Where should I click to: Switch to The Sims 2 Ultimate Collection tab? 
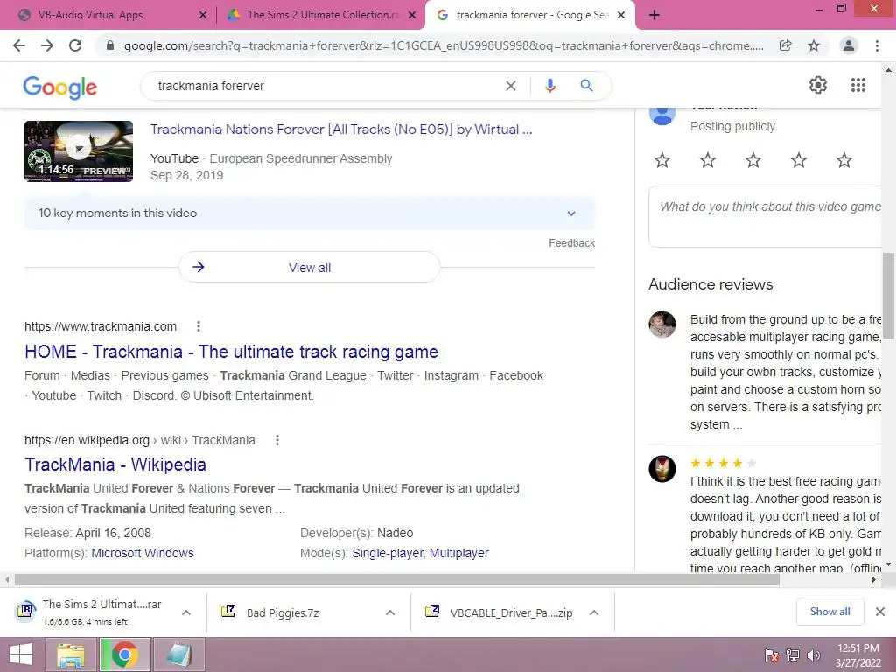click(324, 15)
